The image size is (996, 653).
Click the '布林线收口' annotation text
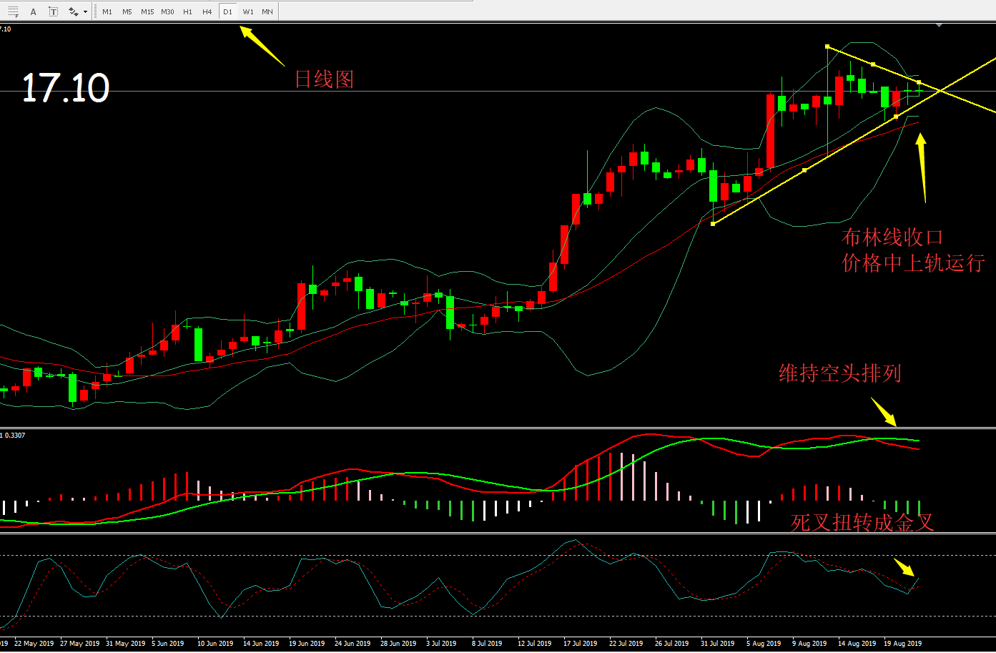pyautogui.click(x=892, y=237)
